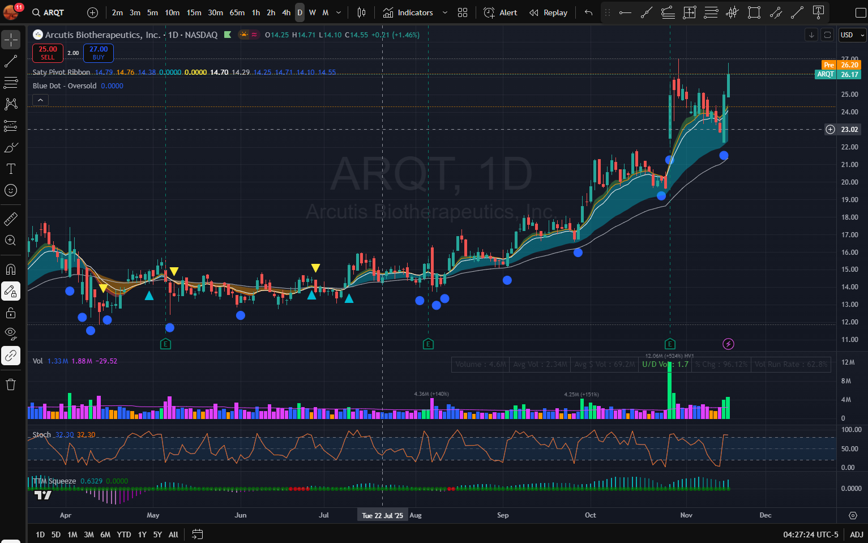868x543 pixels.
Task: Select the Fib retracement tool in the favorites bar
Action: point(668,12)
